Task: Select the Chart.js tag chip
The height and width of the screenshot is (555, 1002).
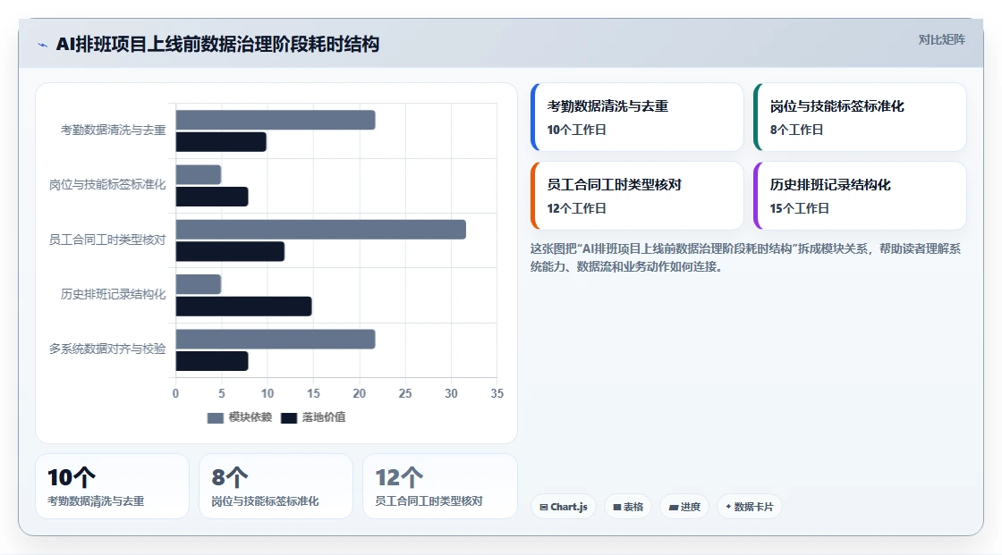Action: [x=564, y=507]
